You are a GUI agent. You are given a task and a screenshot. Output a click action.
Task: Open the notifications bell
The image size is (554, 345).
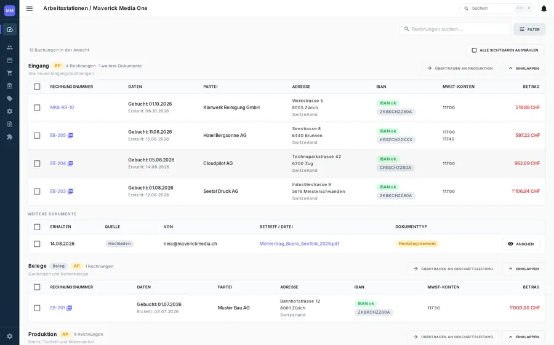click(x=544, y=9)
